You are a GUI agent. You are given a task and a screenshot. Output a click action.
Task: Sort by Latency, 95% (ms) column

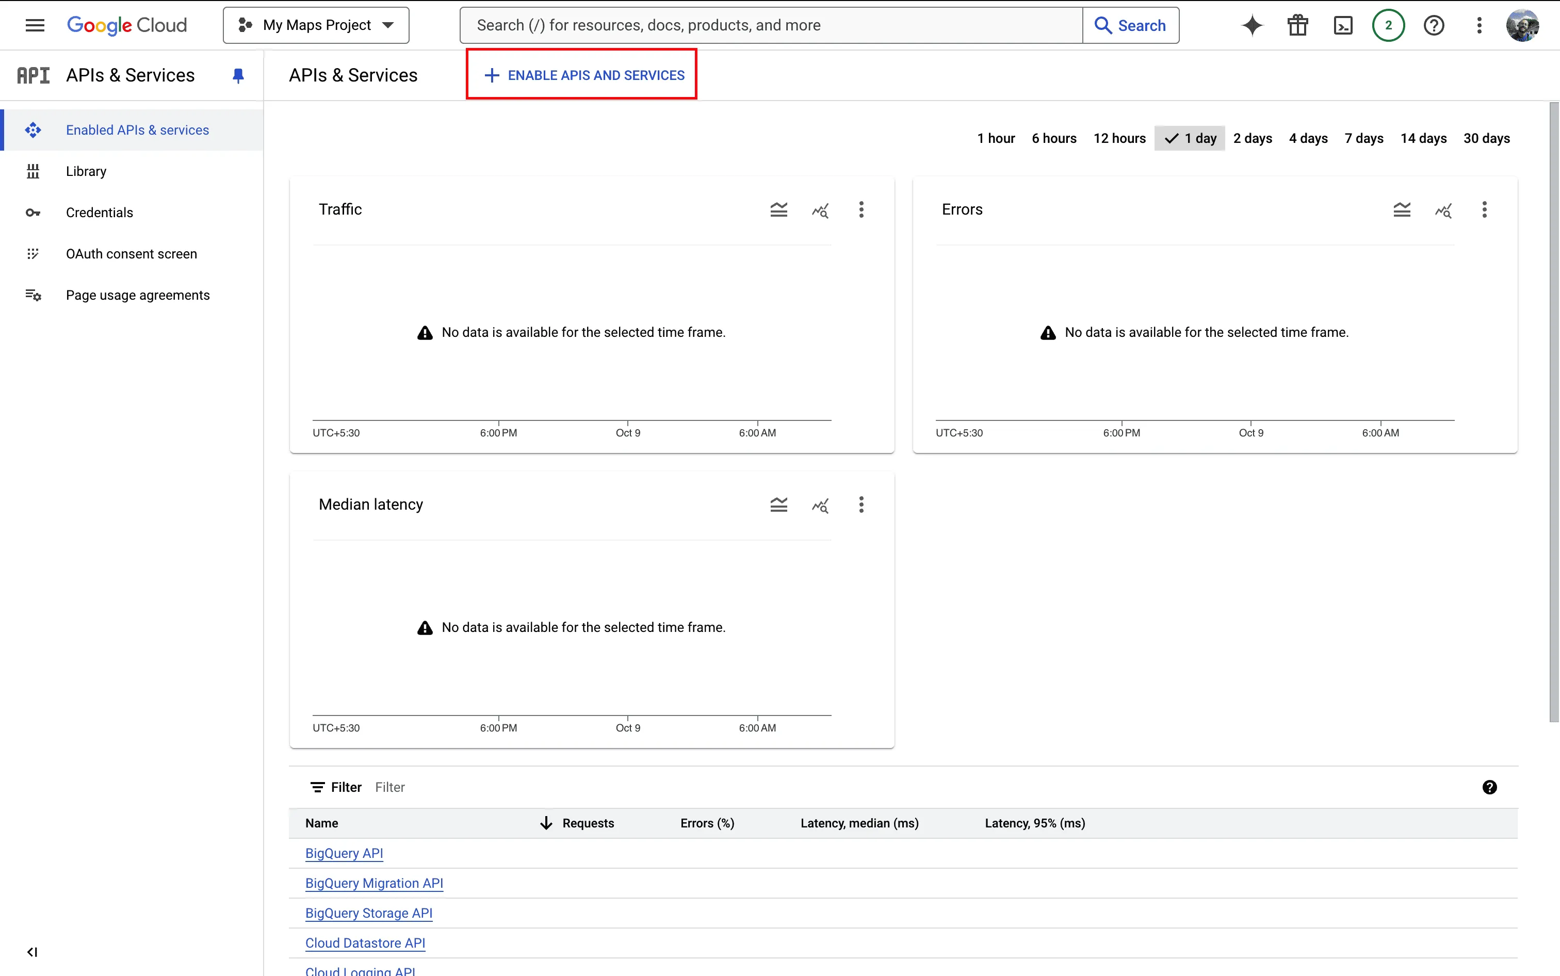point(1035,823)
